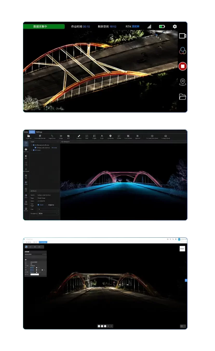Enable X-Ray view mode in sidebar
215x351 pixels.
coord(26,163)
